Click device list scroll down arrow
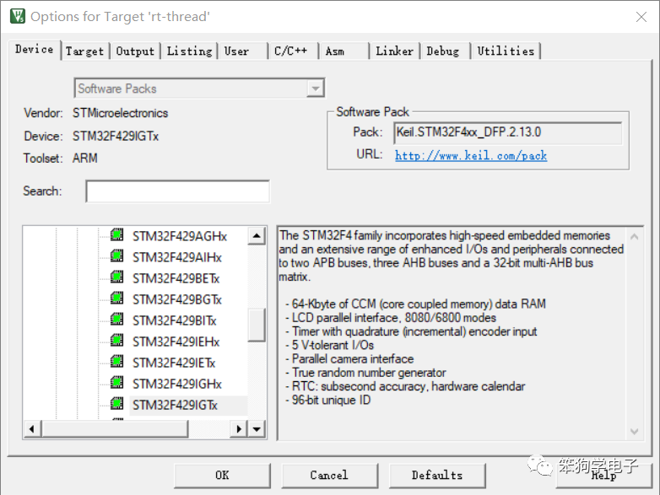The height and width of the screenshot is (495, 660). pos(257,429)
